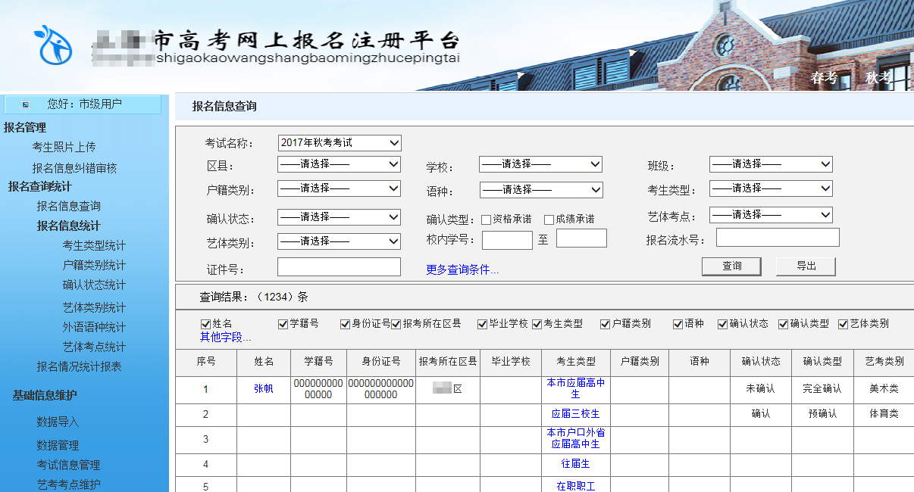Click inside the 证件号 input field
Screen dimensions: 914x492
(340, 266)
